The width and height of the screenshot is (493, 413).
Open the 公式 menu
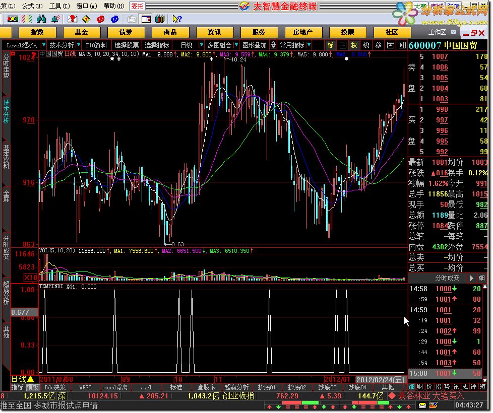pos(32,6)
